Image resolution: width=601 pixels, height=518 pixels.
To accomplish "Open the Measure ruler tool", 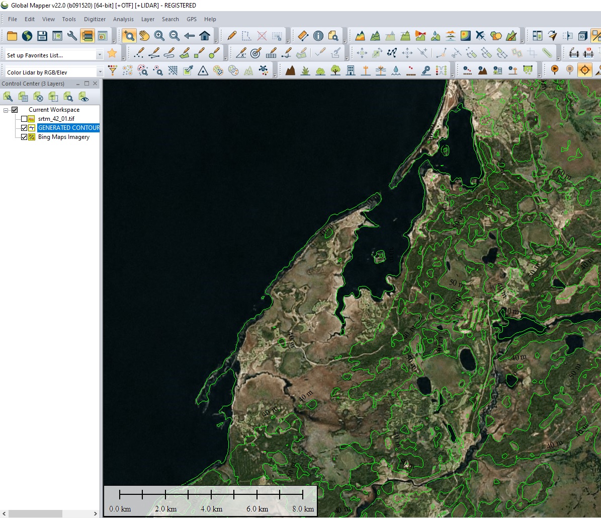I will [303, 36].
